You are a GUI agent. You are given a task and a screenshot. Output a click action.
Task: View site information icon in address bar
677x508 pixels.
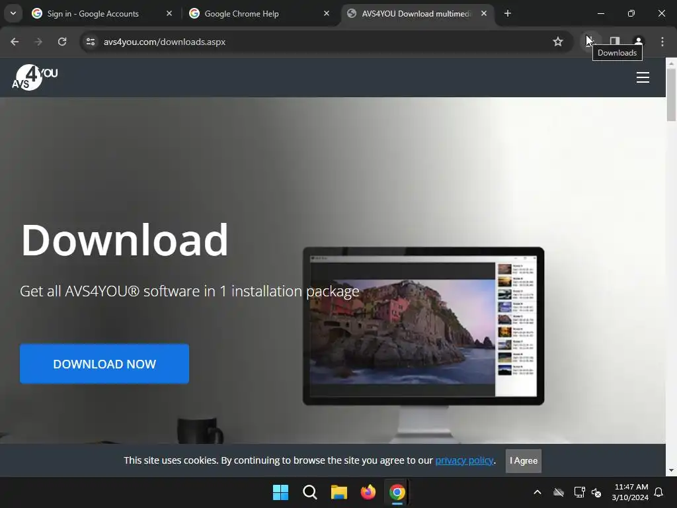[x=91, y=42]
